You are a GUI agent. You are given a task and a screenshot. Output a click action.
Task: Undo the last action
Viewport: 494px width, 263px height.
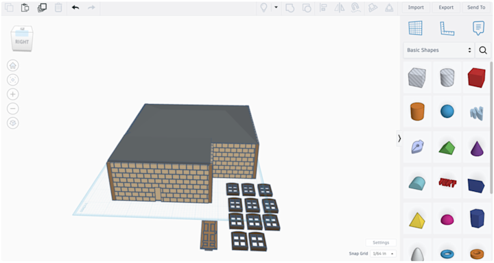point(75,8)
